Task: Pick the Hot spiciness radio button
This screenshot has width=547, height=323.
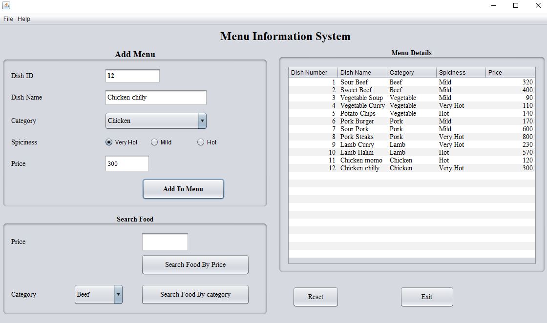Action: tap(201, 142)
